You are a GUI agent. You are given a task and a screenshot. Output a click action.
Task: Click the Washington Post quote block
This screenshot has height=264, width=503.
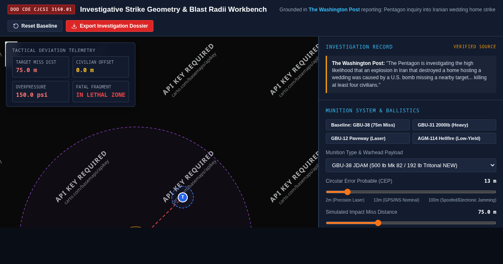click(411, 74)
